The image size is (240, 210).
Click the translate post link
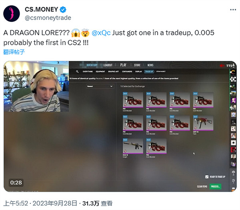coord(14,52)
